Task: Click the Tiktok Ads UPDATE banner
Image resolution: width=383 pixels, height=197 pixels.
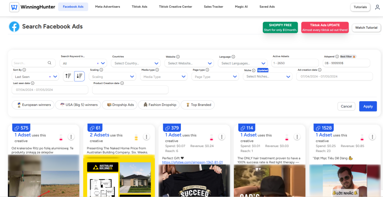Action: click(x=325, y=27)
